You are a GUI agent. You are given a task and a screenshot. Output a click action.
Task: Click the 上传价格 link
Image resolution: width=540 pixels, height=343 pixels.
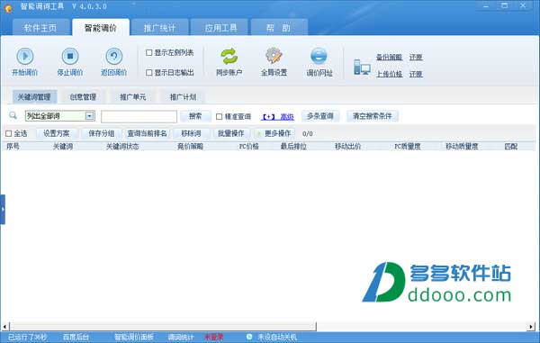click(x=389, y=74)
